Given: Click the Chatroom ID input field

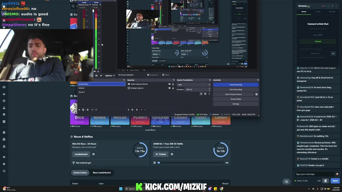Looking at the screenshot, I should pyautogui.click(x=315, y=53).
